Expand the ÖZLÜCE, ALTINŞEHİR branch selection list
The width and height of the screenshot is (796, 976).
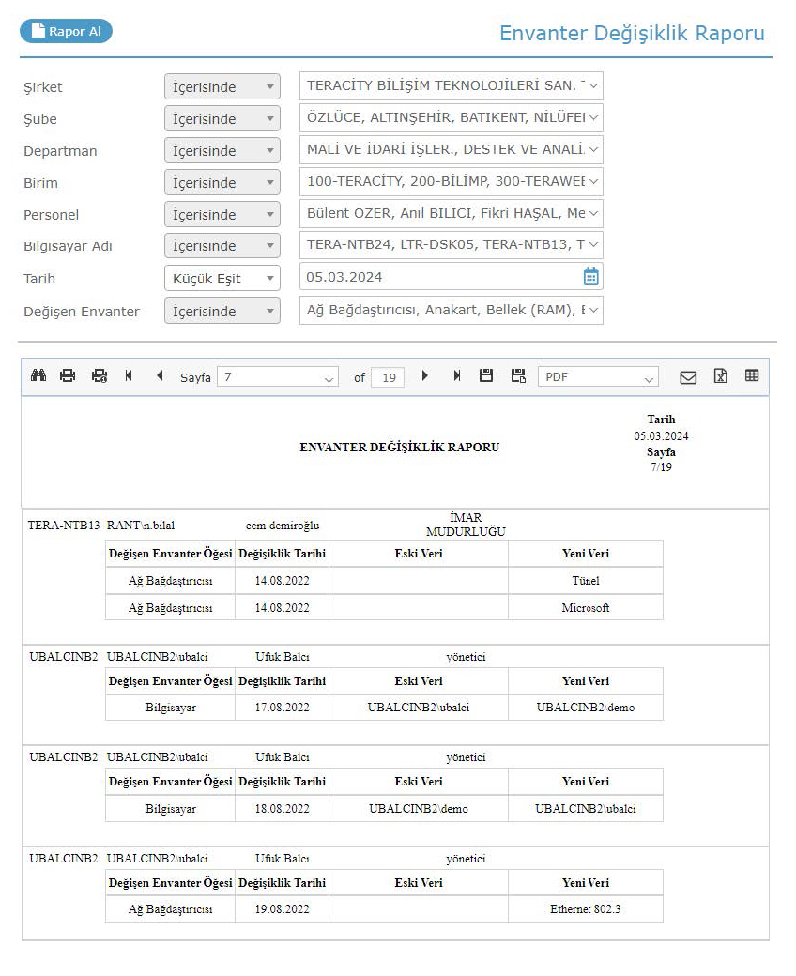(x=452, y=117)
